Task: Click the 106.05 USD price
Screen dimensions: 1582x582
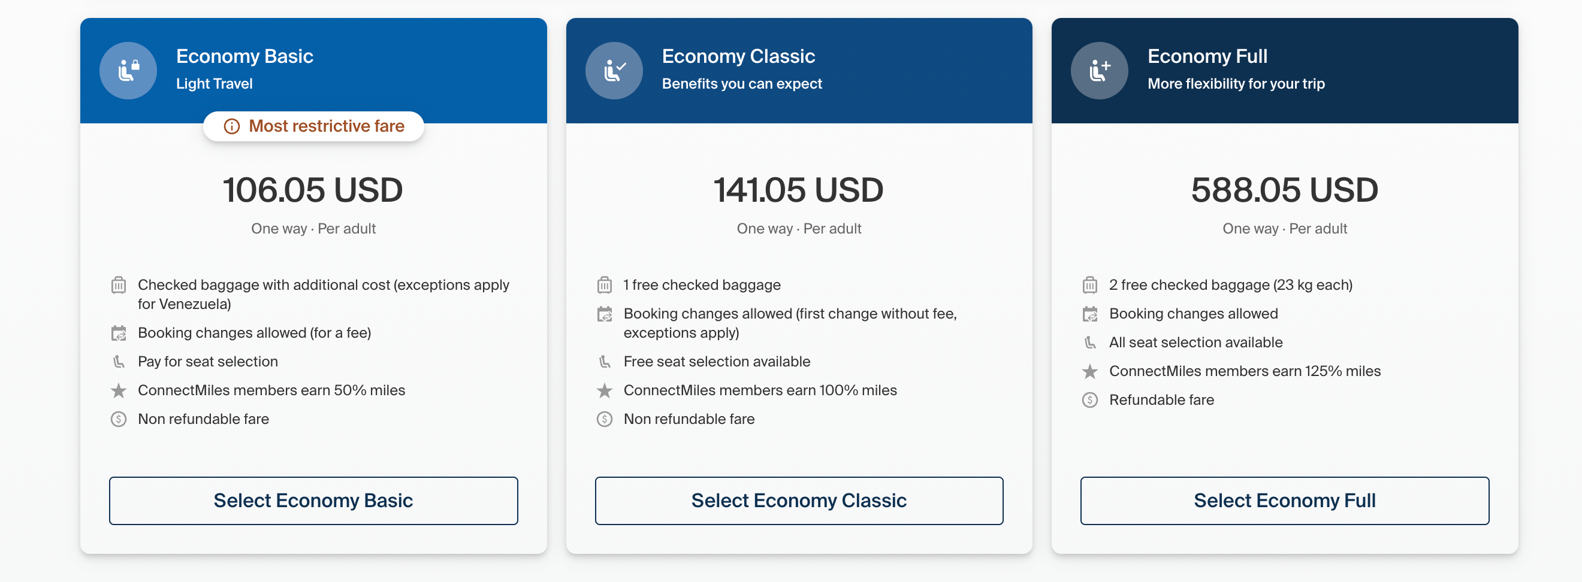Action: (313, 190)
